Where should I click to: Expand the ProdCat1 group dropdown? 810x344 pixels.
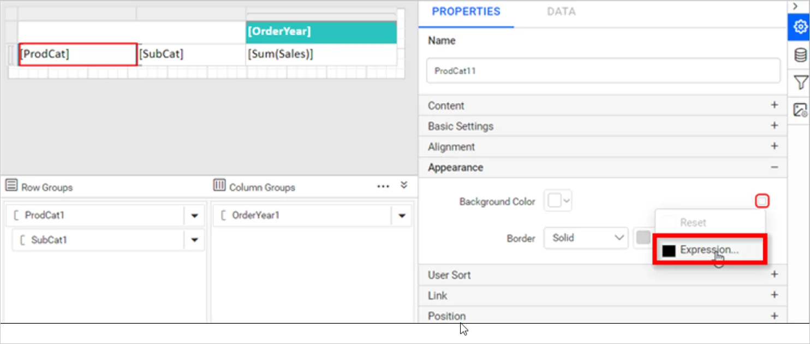tap(194, 215)
